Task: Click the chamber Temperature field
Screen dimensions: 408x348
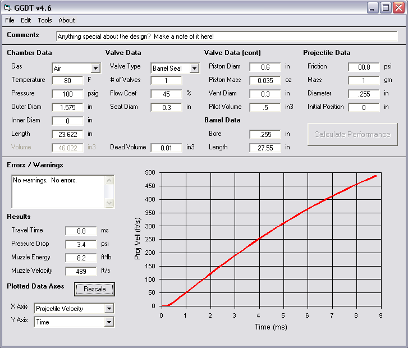Action: (68, 80)
